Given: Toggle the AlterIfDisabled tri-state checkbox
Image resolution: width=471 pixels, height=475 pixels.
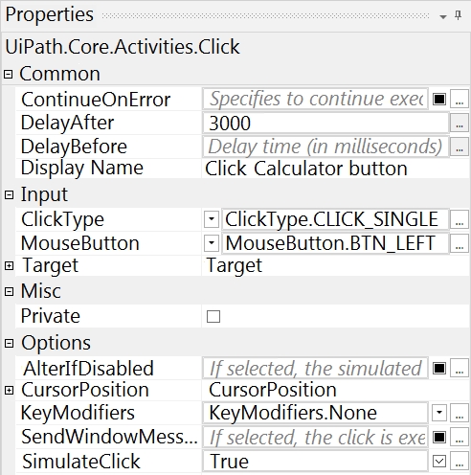Looking at the screenshot, I should coord(439,368).
